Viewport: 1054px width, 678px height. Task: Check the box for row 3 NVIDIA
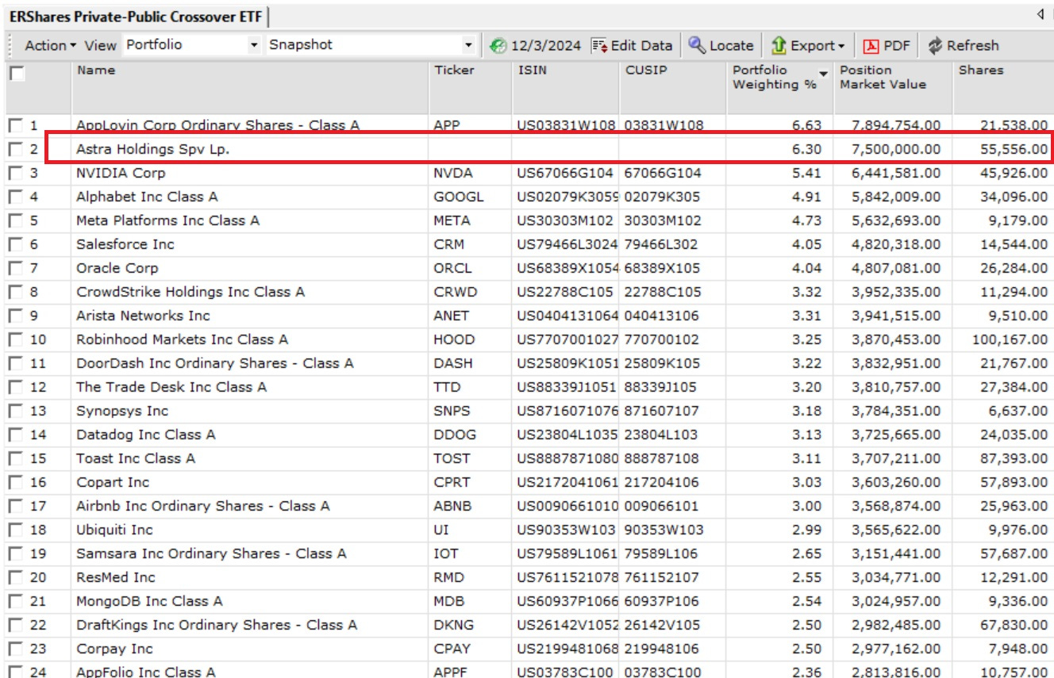[x=16, y=173]
